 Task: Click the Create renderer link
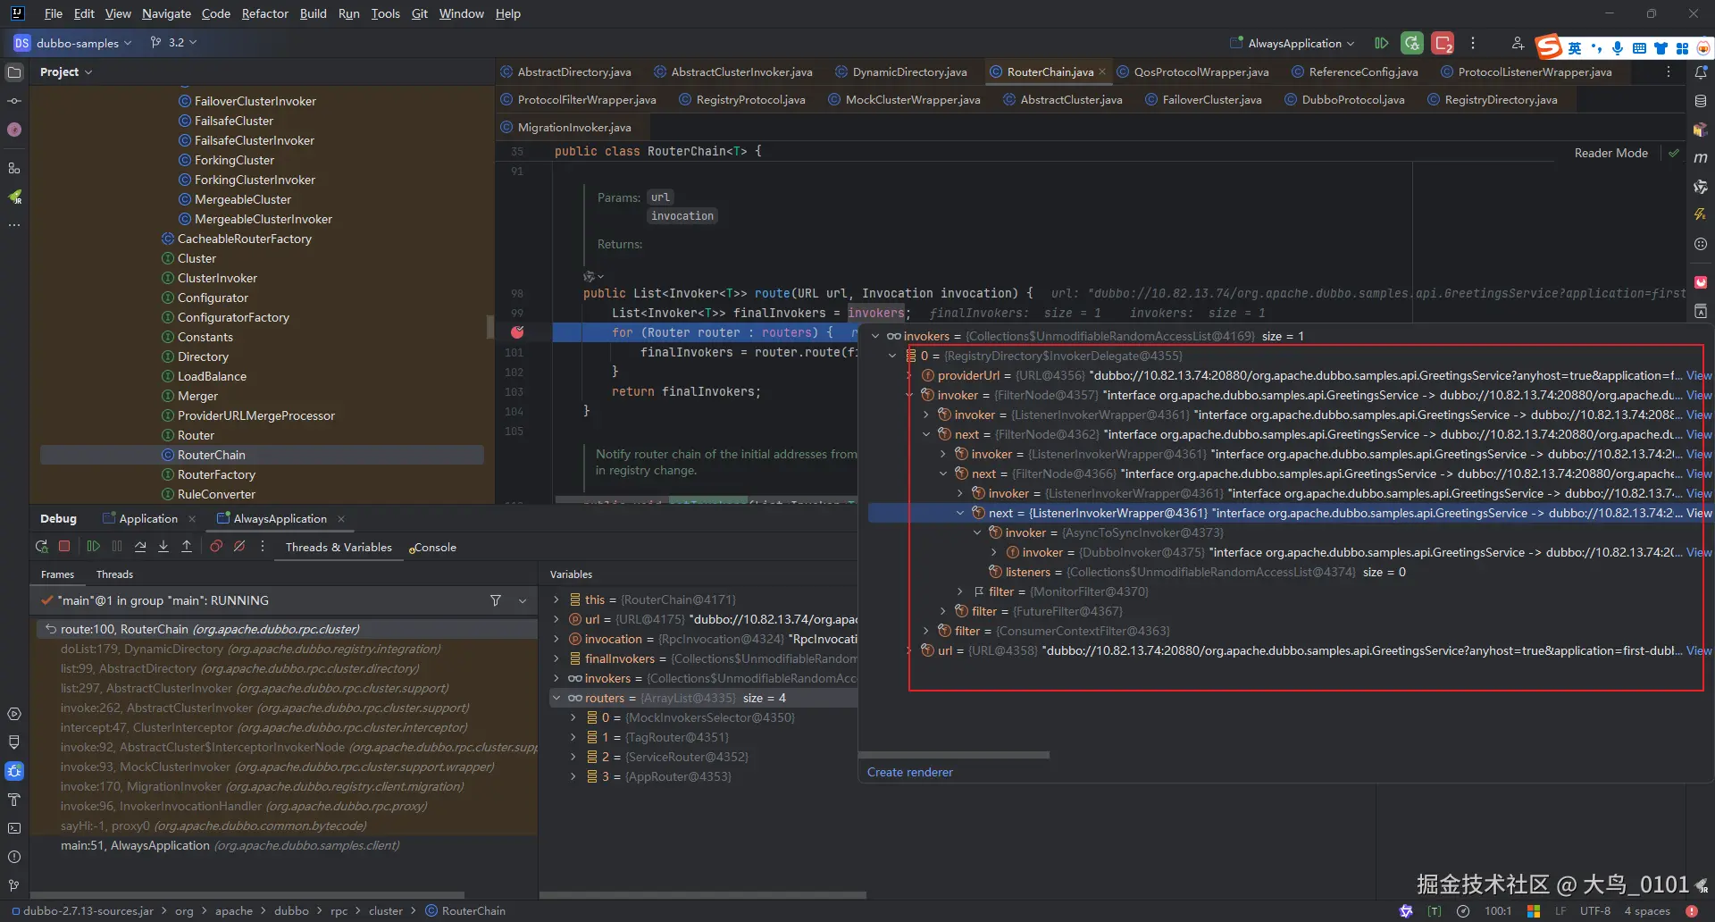tap(909, 772)
